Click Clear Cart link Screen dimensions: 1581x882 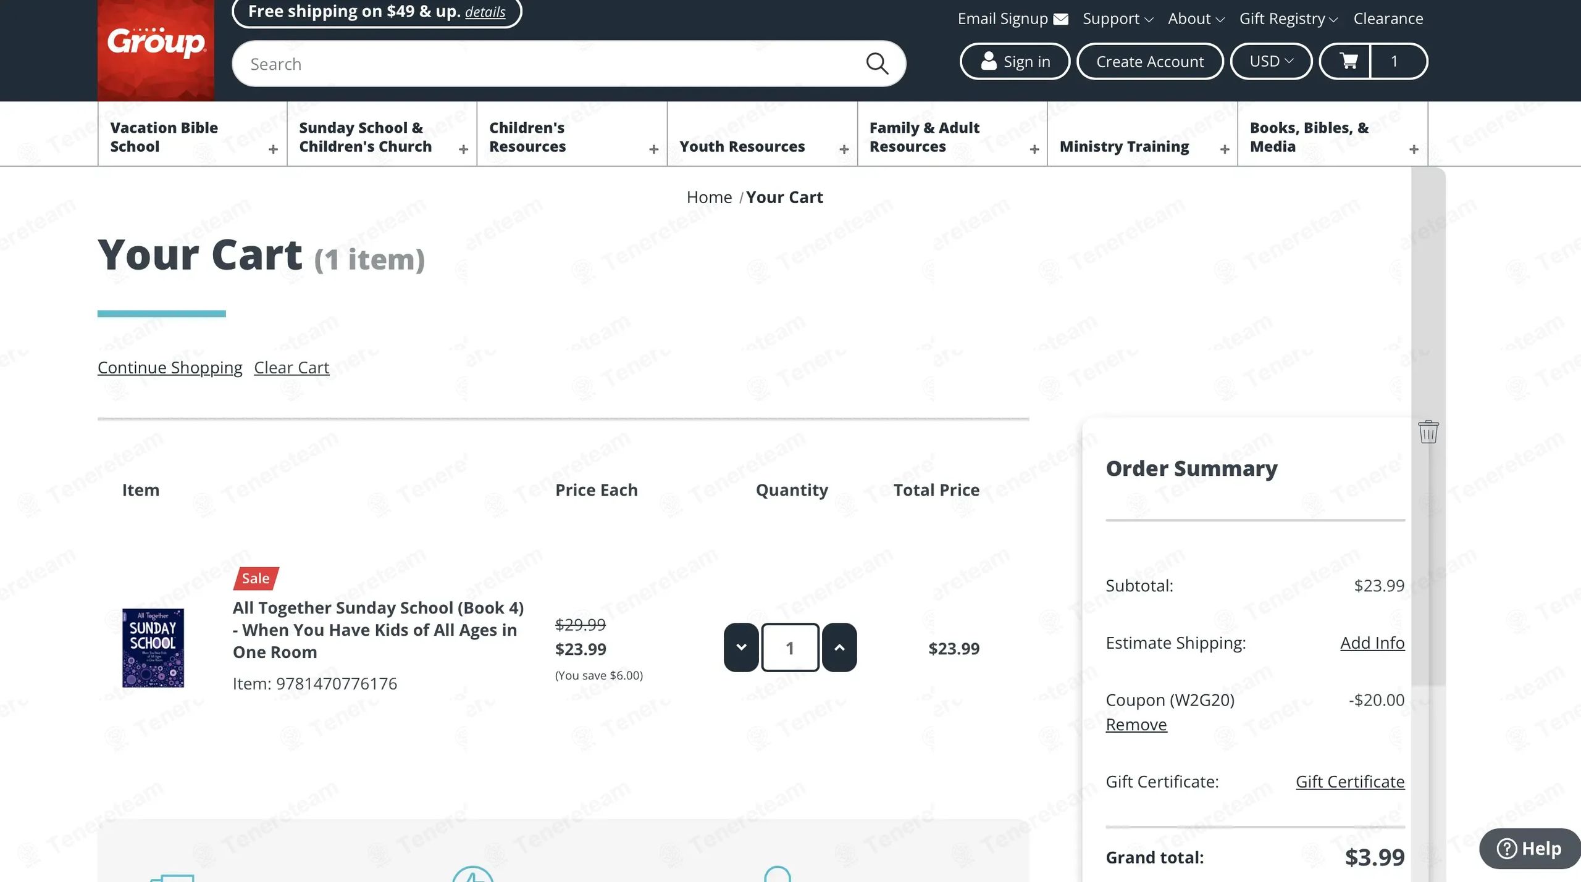[291, 367]
